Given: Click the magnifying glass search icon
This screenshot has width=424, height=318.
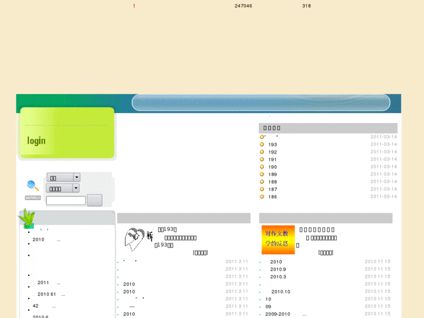Looking at the screenshot, I should point(33,186).
